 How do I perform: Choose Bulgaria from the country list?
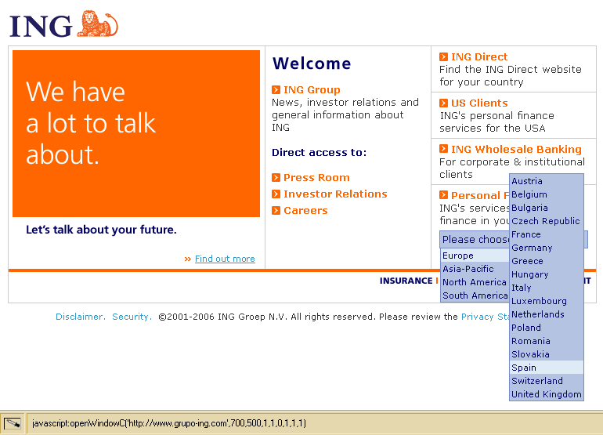[x=547, y=208]
